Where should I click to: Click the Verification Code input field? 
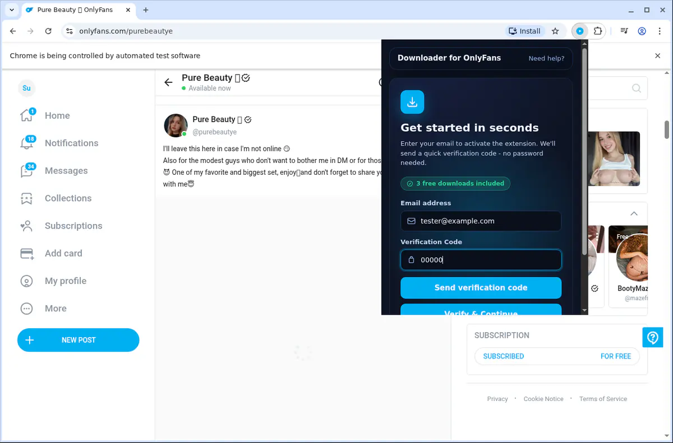pos(481,260)
